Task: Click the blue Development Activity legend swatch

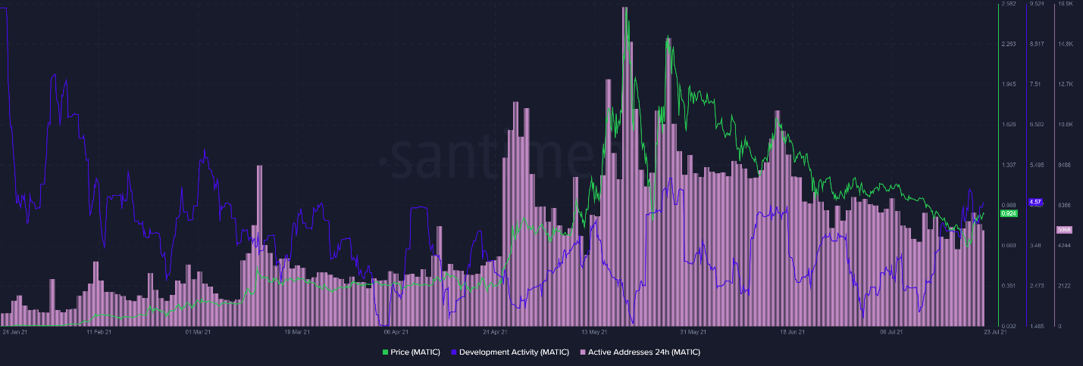Action: [x=454, y=352]
